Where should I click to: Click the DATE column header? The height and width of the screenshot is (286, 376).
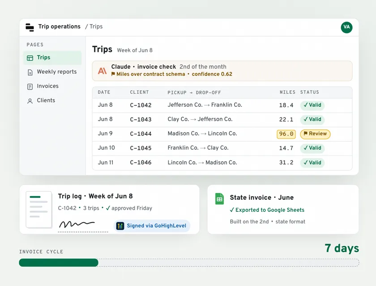[104, 93]
